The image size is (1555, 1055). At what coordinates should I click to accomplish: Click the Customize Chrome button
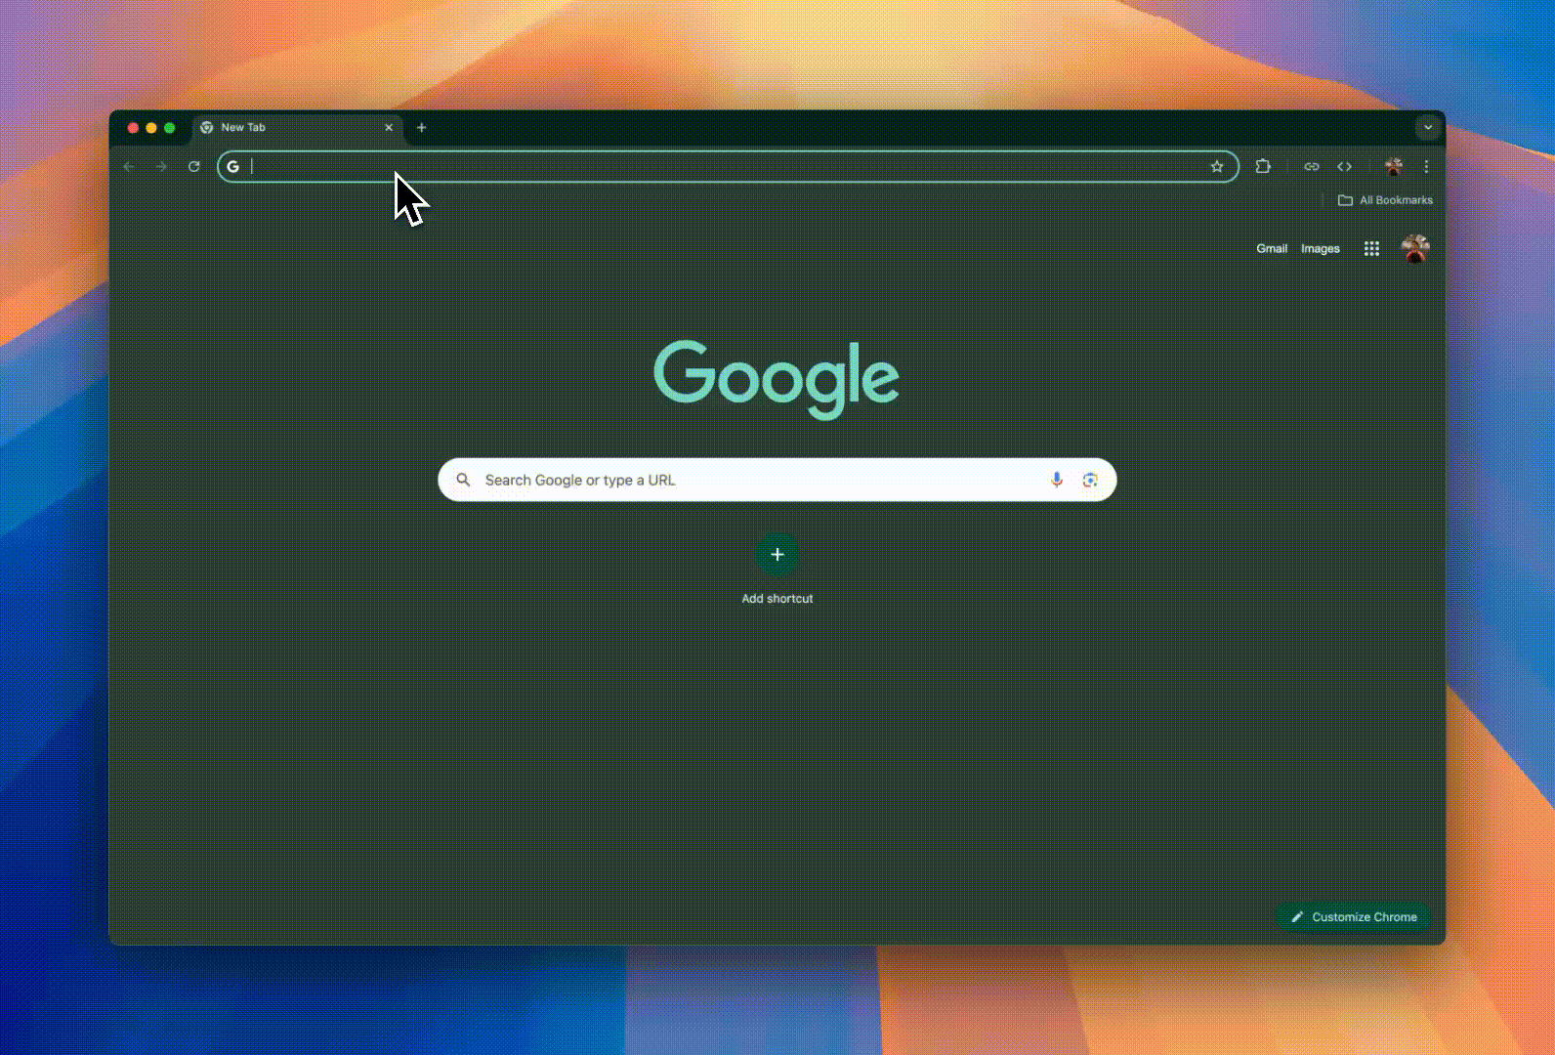pyautogui.click(x=1354, y=917)
